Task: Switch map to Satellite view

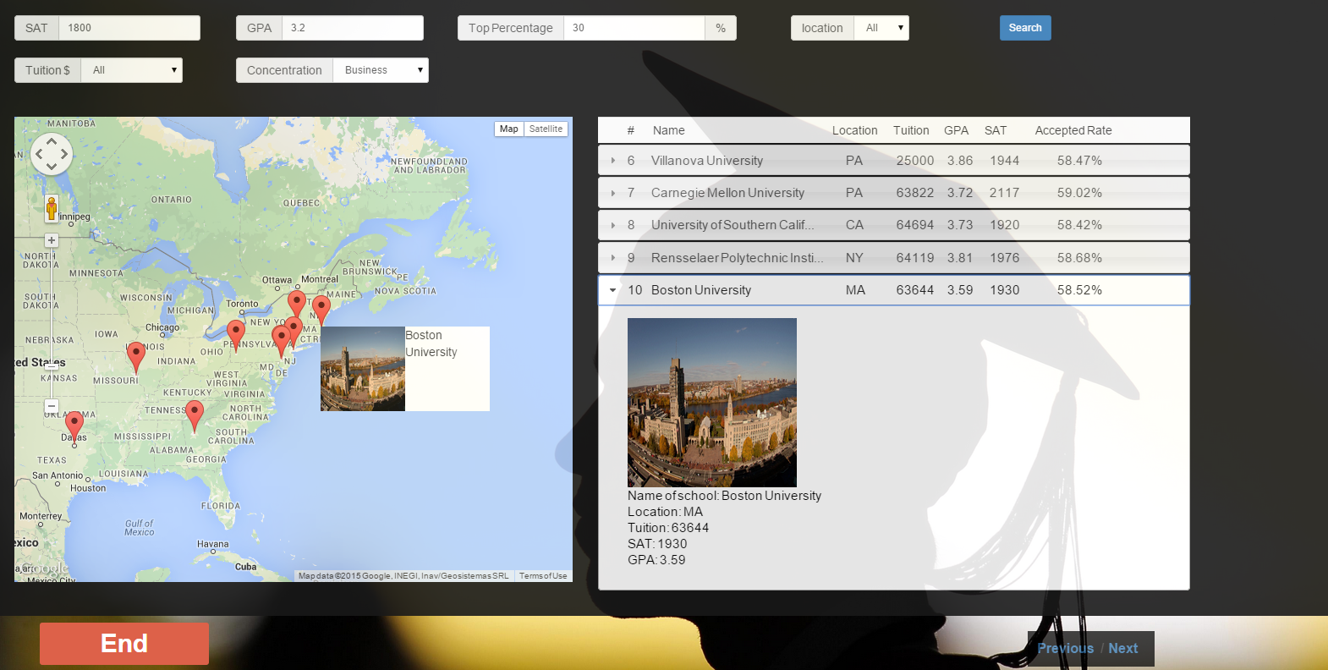Action: pyautogui.click(x=546, y=129)
